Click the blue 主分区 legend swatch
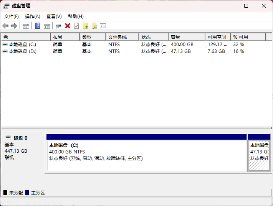The image size is (273, 206). pos(27,193)
